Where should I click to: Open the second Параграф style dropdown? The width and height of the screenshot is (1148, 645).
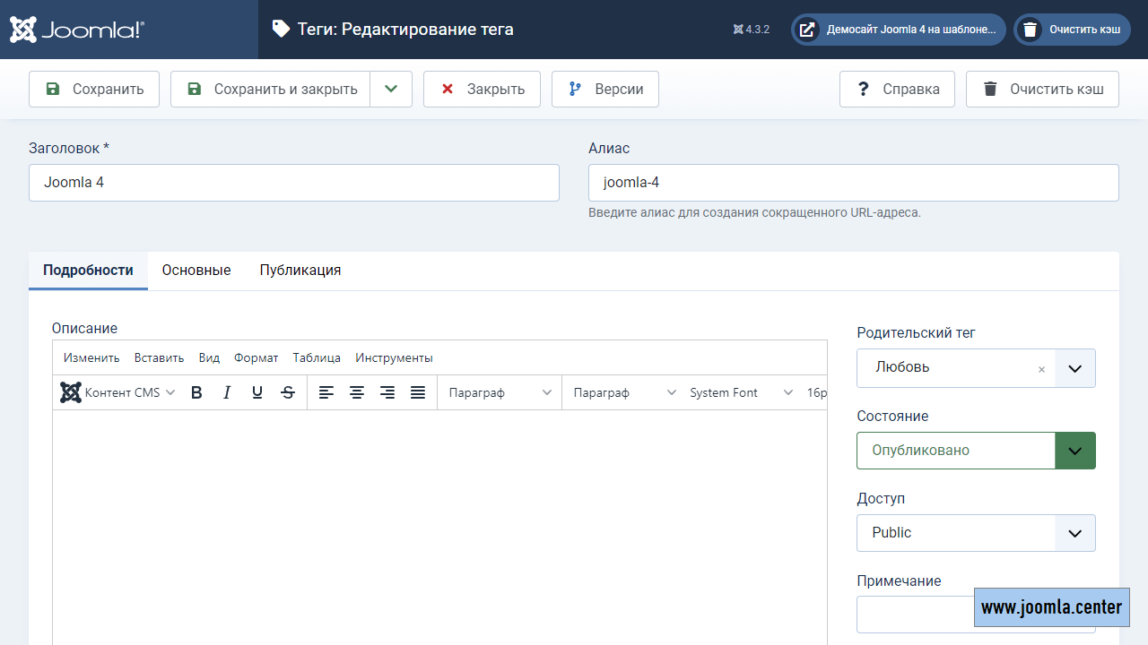point(624,392)
